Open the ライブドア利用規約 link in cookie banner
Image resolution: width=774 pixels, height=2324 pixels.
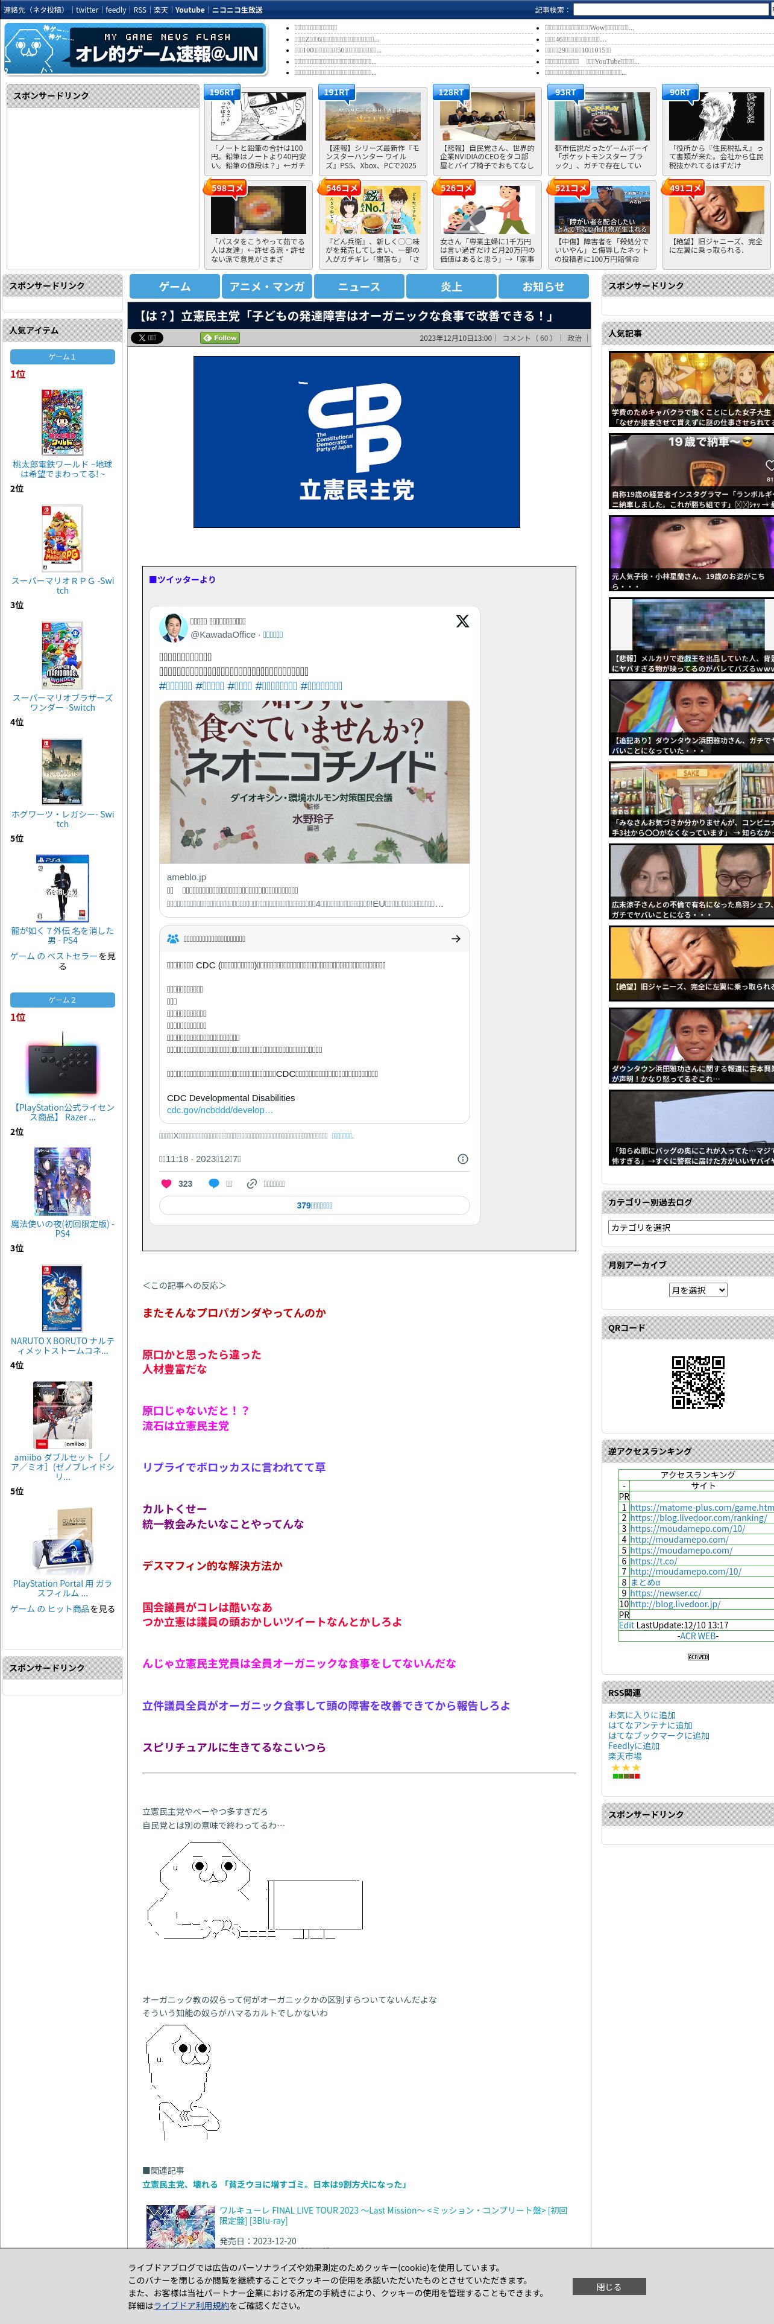point(191,2305)
